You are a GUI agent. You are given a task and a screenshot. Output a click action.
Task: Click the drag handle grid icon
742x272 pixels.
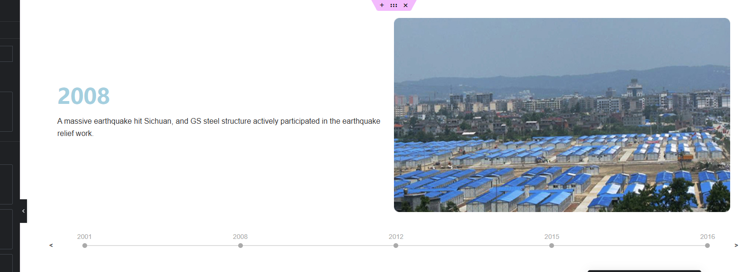click(x=394, y=5)
